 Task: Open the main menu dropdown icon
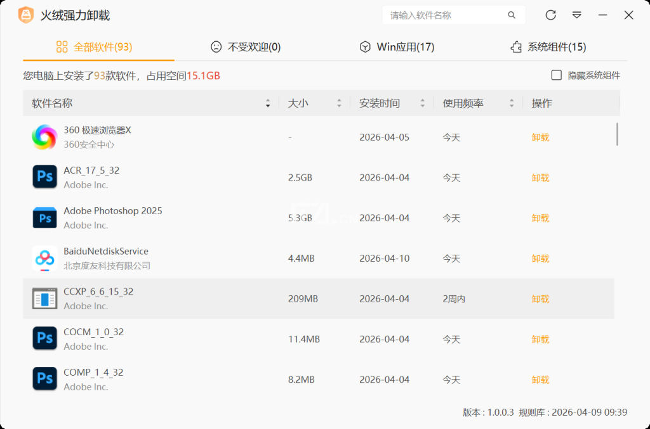576,15
